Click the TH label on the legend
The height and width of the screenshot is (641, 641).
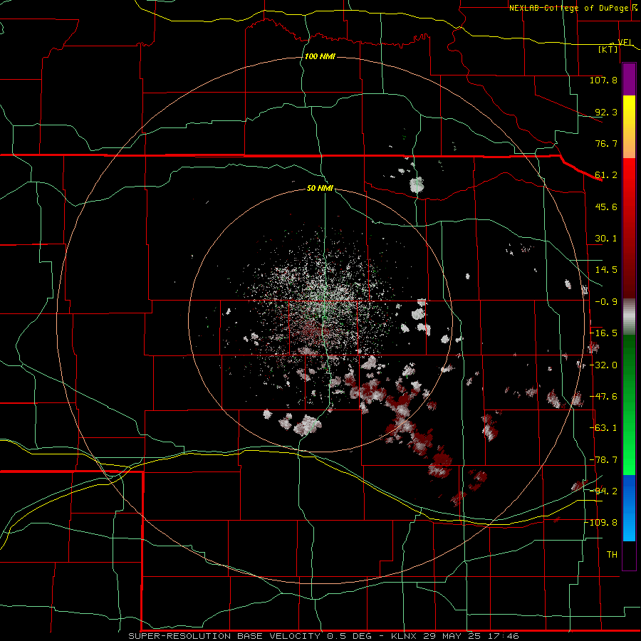[612, 555]
